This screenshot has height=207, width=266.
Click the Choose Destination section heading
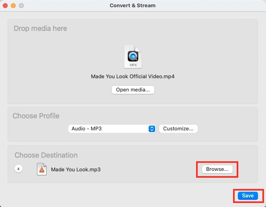pyautogui.click(x=46, y=155)
